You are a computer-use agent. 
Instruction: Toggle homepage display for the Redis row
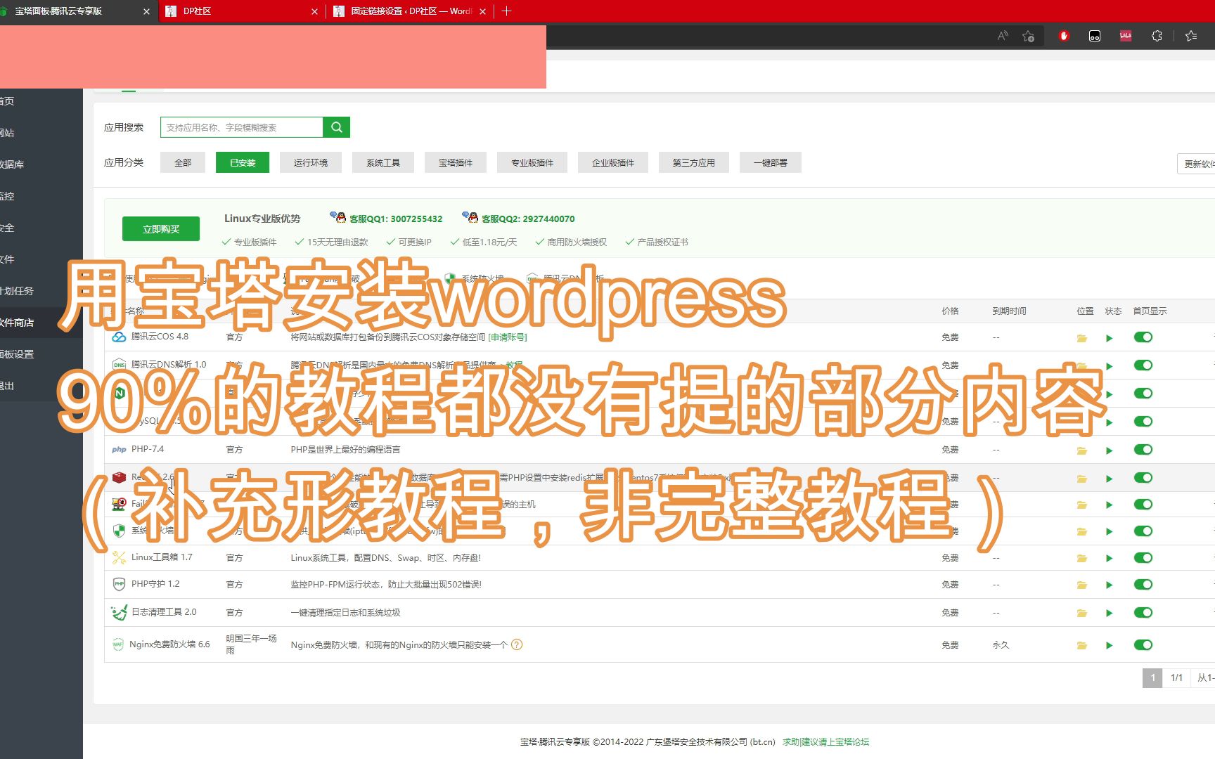[x=1143, y=478]
